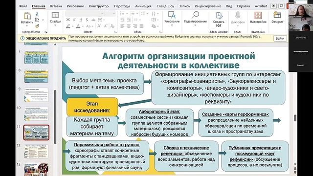Image resolution: width=313 pixels, height=176 pixels.
Task: Select the Format Painter brush icon
Action: click(x=37, y=26)
